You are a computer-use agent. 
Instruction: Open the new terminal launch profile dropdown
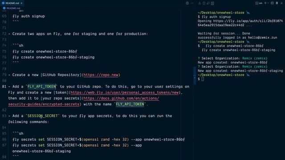[x=268, y=3]
